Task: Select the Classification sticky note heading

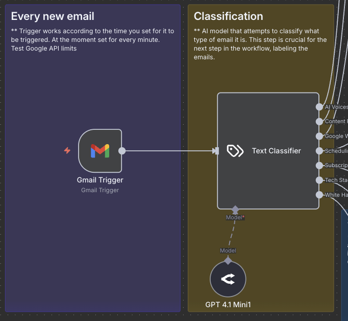Action: (229, 16)
